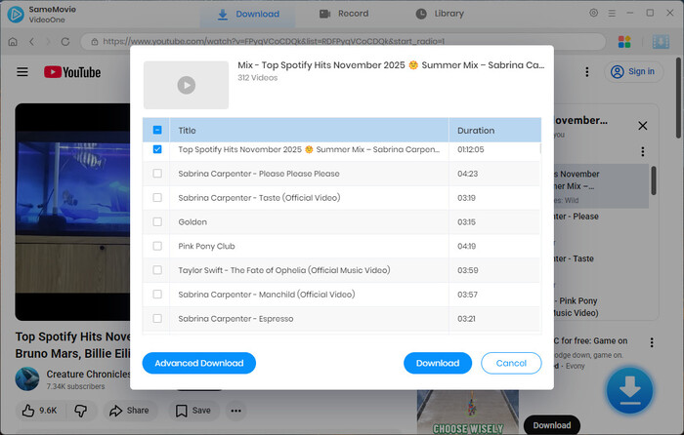Image resolution: width=684 pixels, height=435 pixels.
Task: Open the download queue icon beside apps grid
Action: click(661, 42)
